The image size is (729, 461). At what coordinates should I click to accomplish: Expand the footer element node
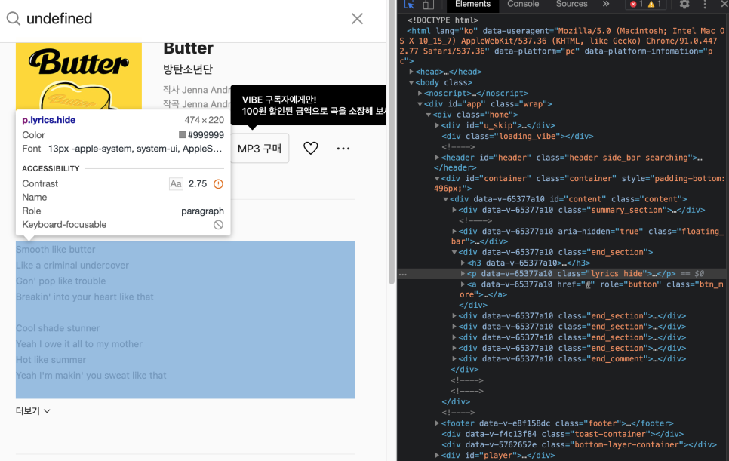pyautogui.click(x=437, y=423)
